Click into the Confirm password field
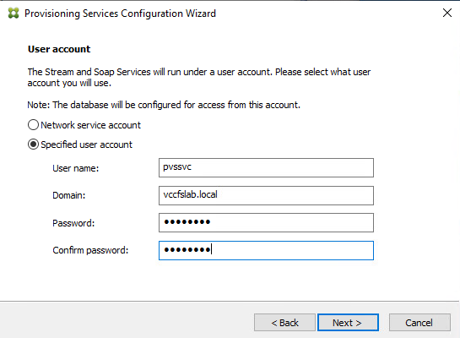This screenshot has height=338, width=460. [x=266, y=250]
